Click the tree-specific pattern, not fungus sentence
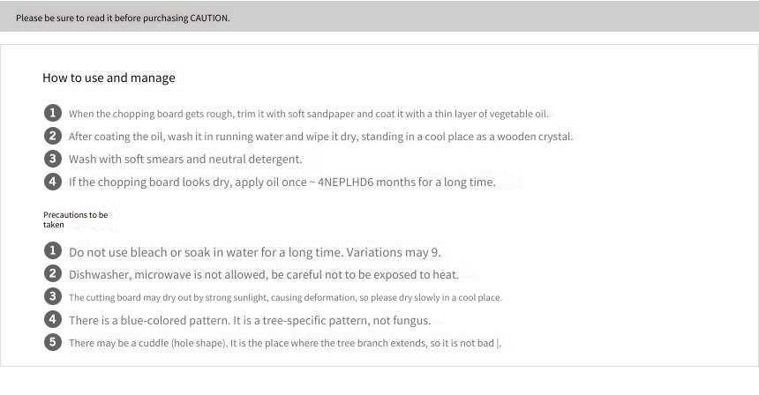Screen dimensions: 759x395 [x=250, y=321]
